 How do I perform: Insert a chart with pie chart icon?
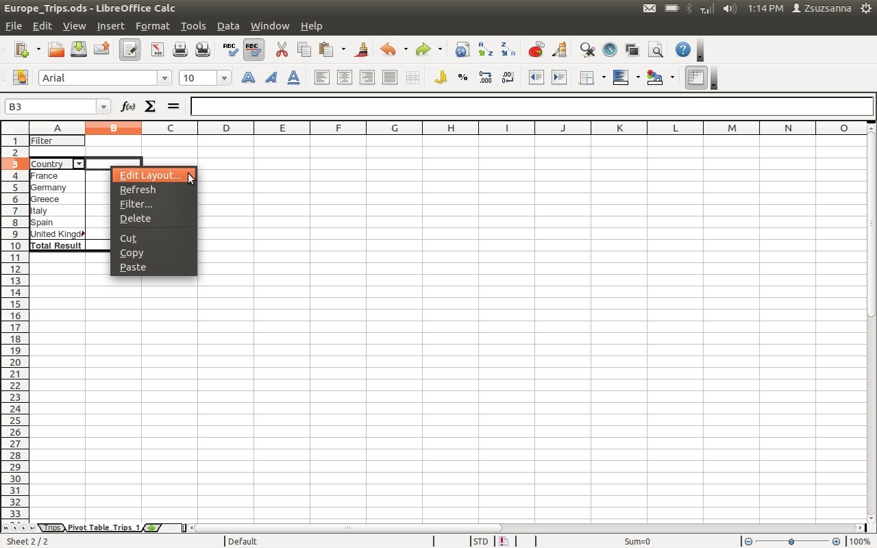pyautogui.click(x=536, y=50)
